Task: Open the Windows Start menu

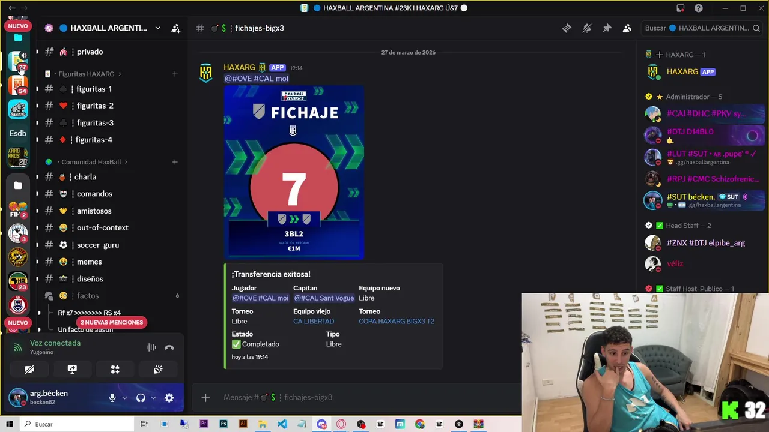Action: [9, 424]
